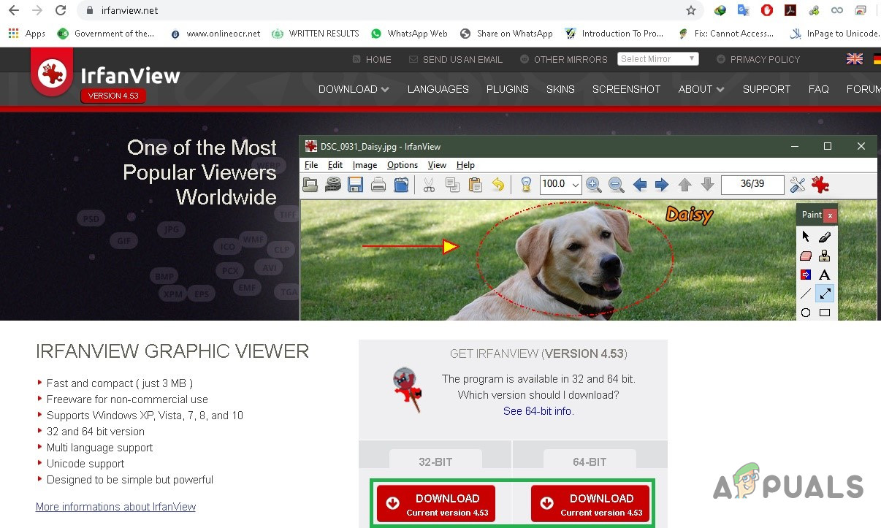The image size is (881, 528).
Task: Close the Paint panel with its x
Action: click(831, 215)
